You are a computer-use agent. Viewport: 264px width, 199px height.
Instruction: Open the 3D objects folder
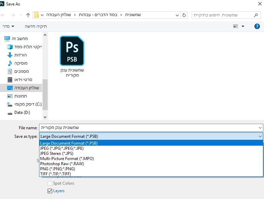[24, 47]
